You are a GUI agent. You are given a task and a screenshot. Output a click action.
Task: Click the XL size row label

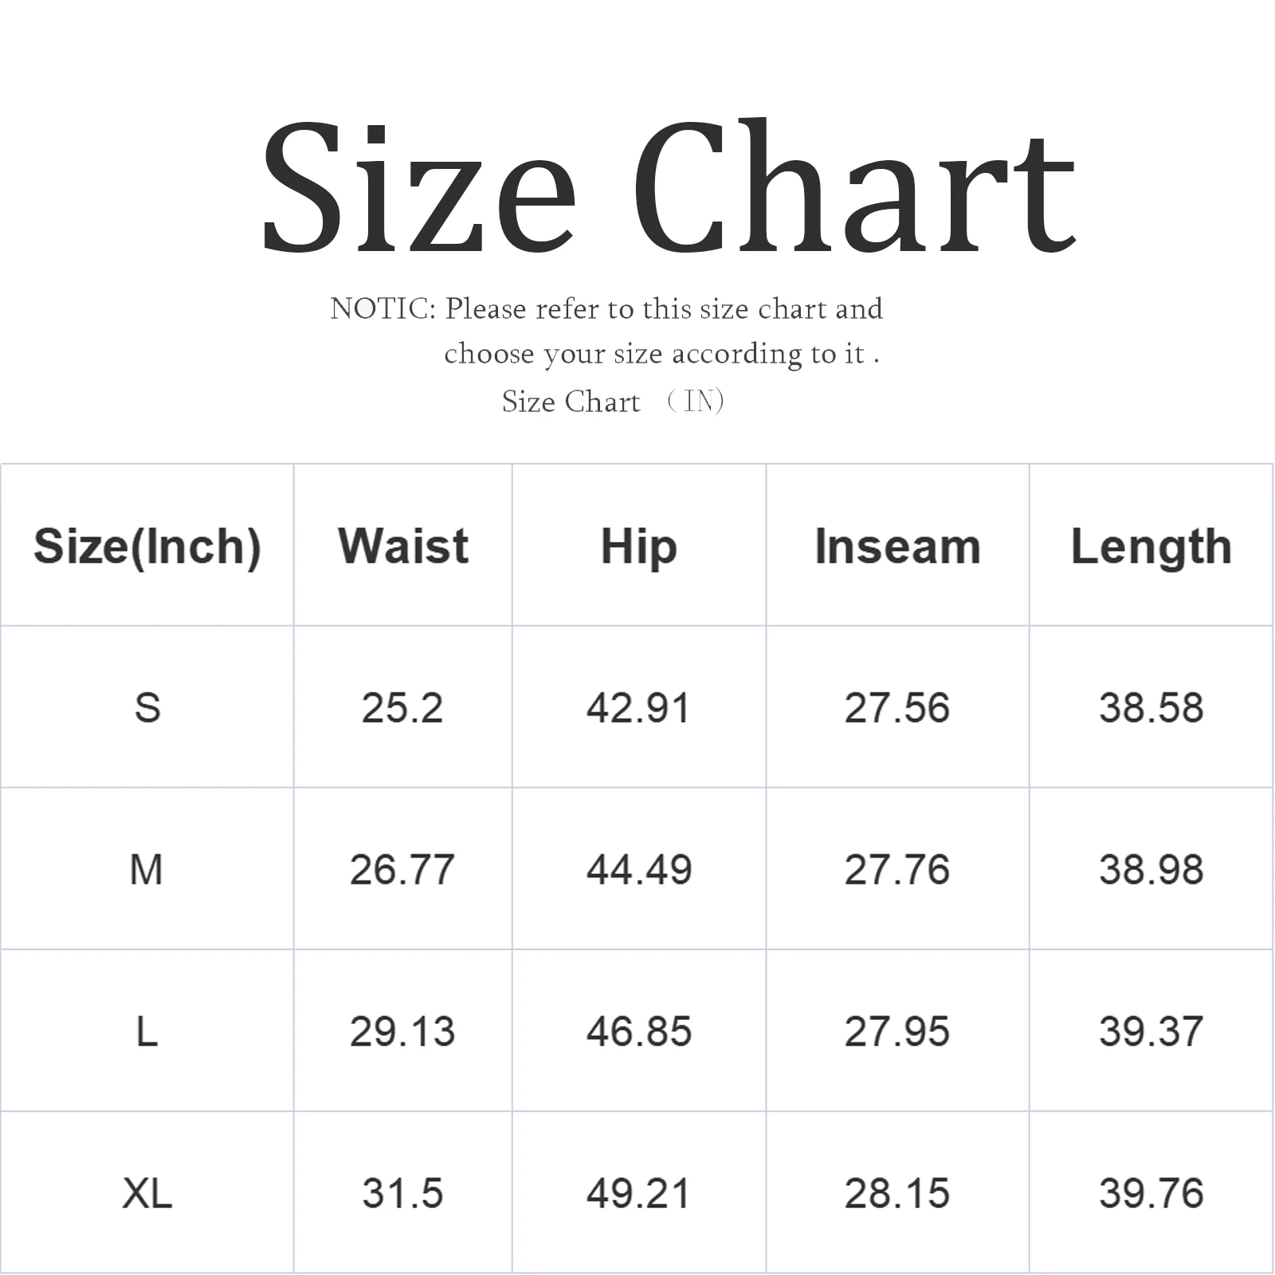tap(147, 1194)
